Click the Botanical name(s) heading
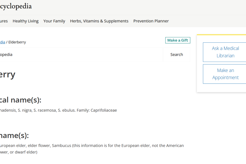 point(21,100)
